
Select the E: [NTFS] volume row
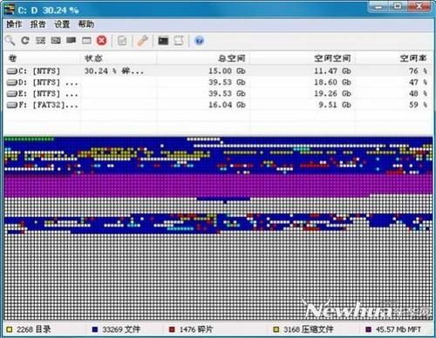218,93
